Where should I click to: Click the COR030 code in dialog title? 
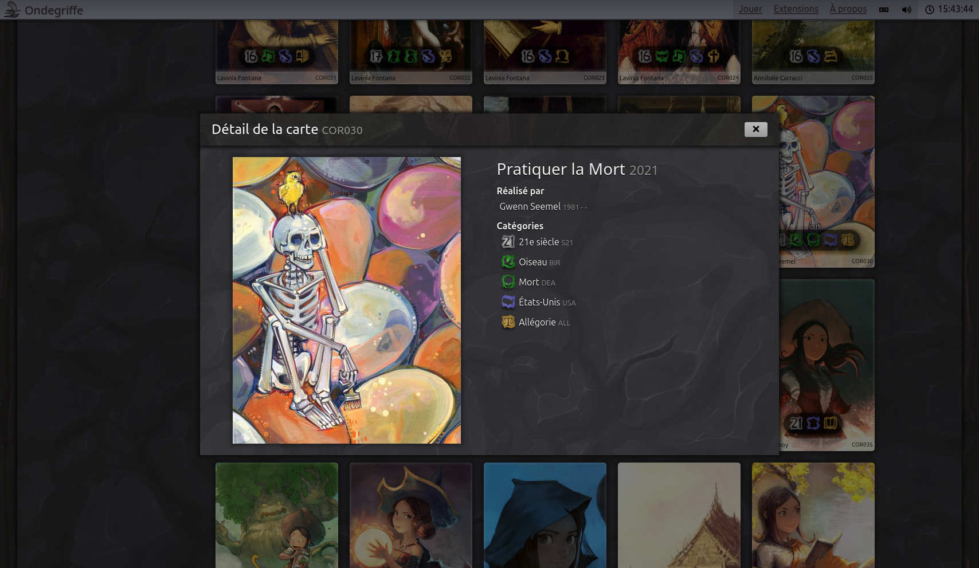(x=342, y=130)
